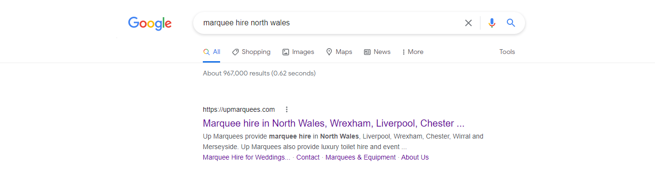Click the Images picture icon
This screenshot has width=655, height=172.
[x=286, y=52]
